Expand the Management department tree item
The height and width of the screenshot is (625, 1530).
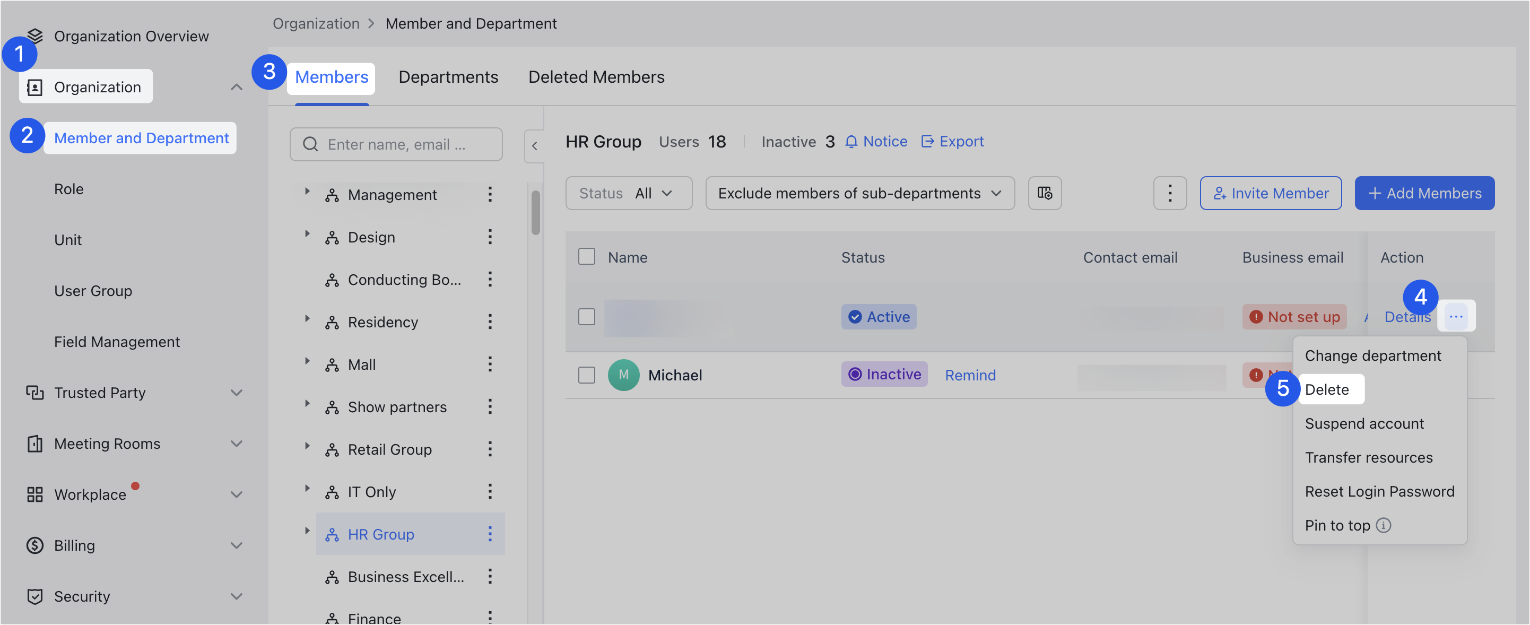[x=308, y=194]
